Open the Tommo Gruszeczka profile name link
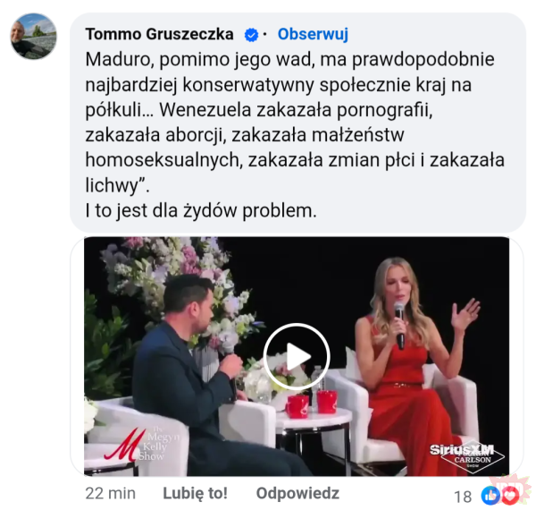 click(159, 34)
